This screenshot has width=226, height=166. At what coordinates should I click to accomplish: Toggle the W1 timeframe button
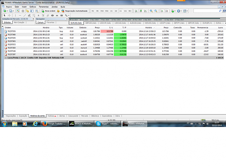click(125, 11)
